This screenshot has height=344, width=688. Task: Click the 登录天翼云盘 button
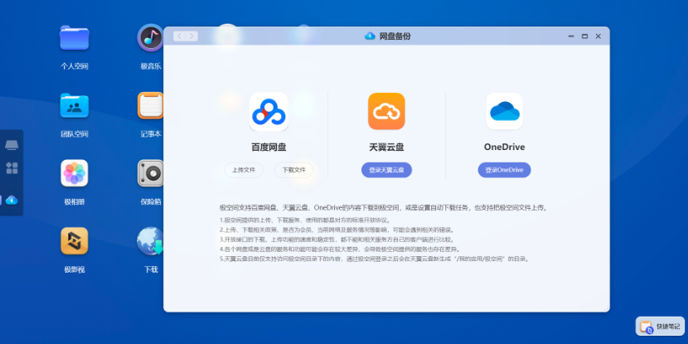[x=386, y=170]
